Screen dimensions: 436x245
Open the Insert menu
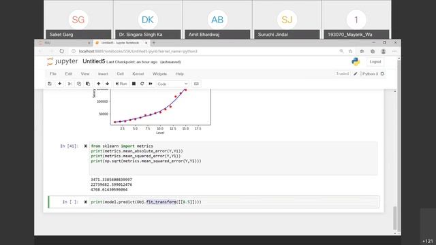(103, 73)
